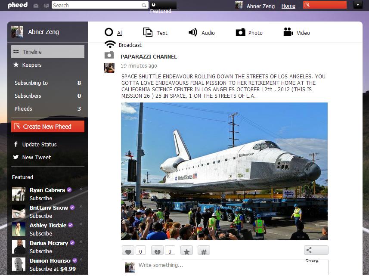This screenshot has height=279, width=369.
Task: Click Ryan Cabrera's avatar thumbnail
Action: point(19,194)
